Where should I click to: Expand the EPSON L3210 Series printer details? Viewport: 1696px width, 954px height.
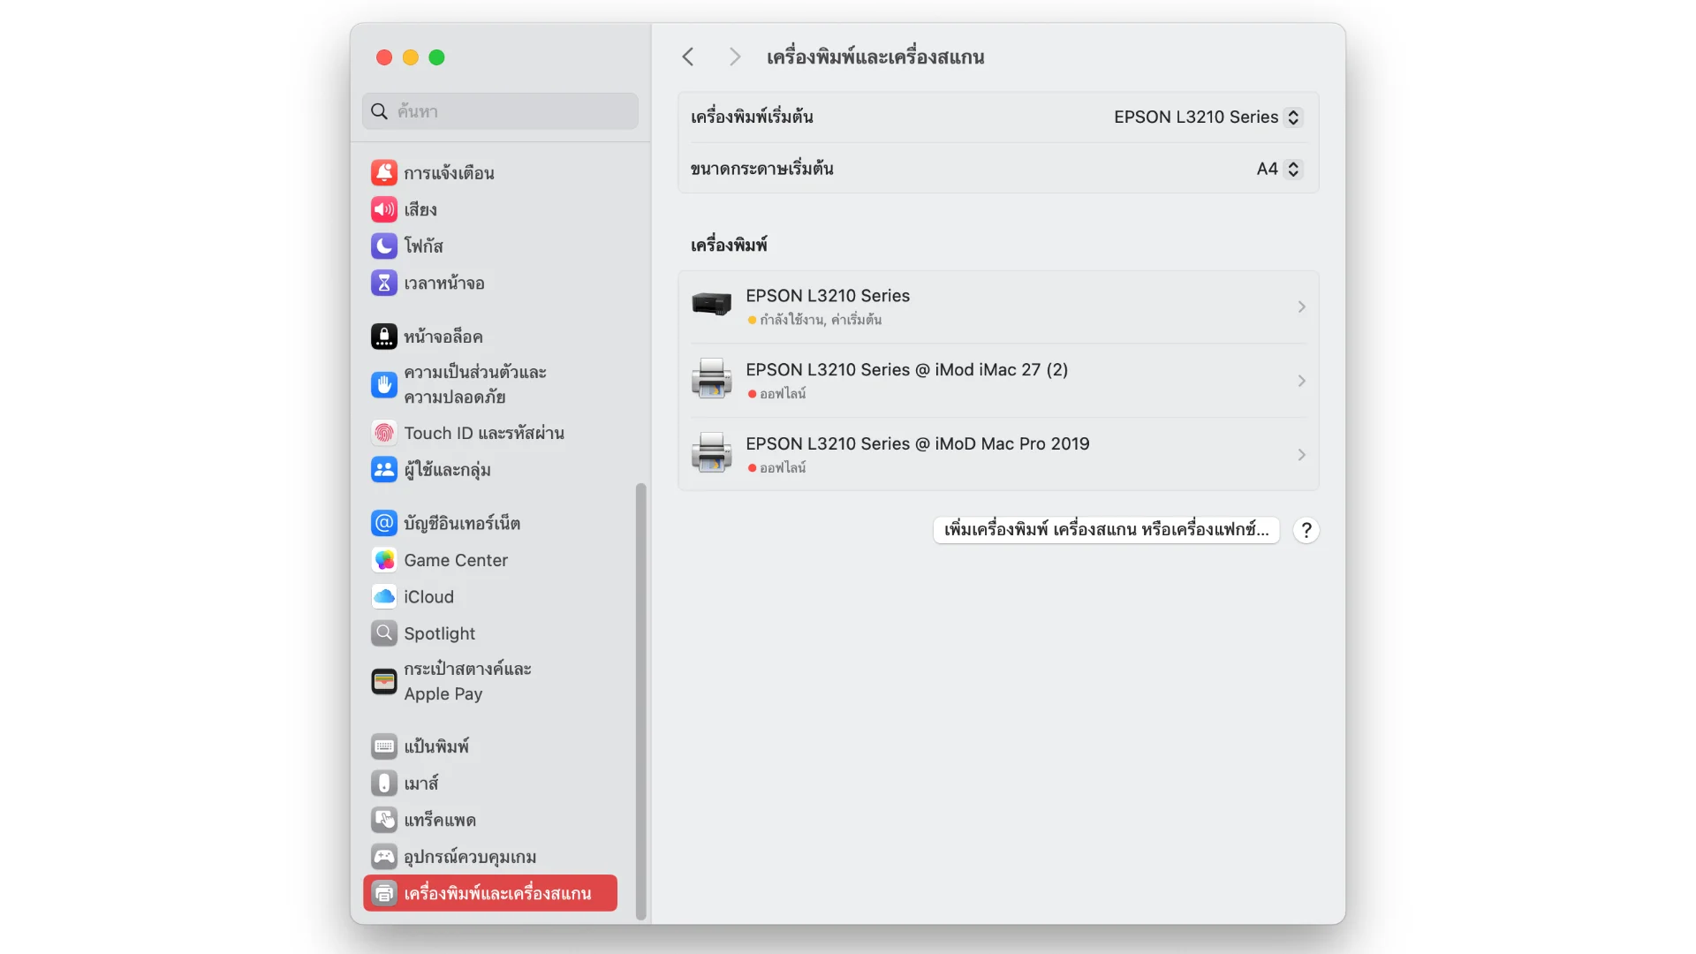(998, 307)
